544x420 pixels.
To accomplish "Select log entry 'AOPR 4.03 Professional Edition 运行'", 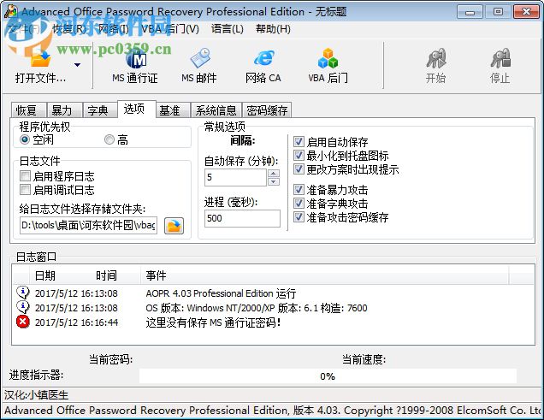I will 221,293.
